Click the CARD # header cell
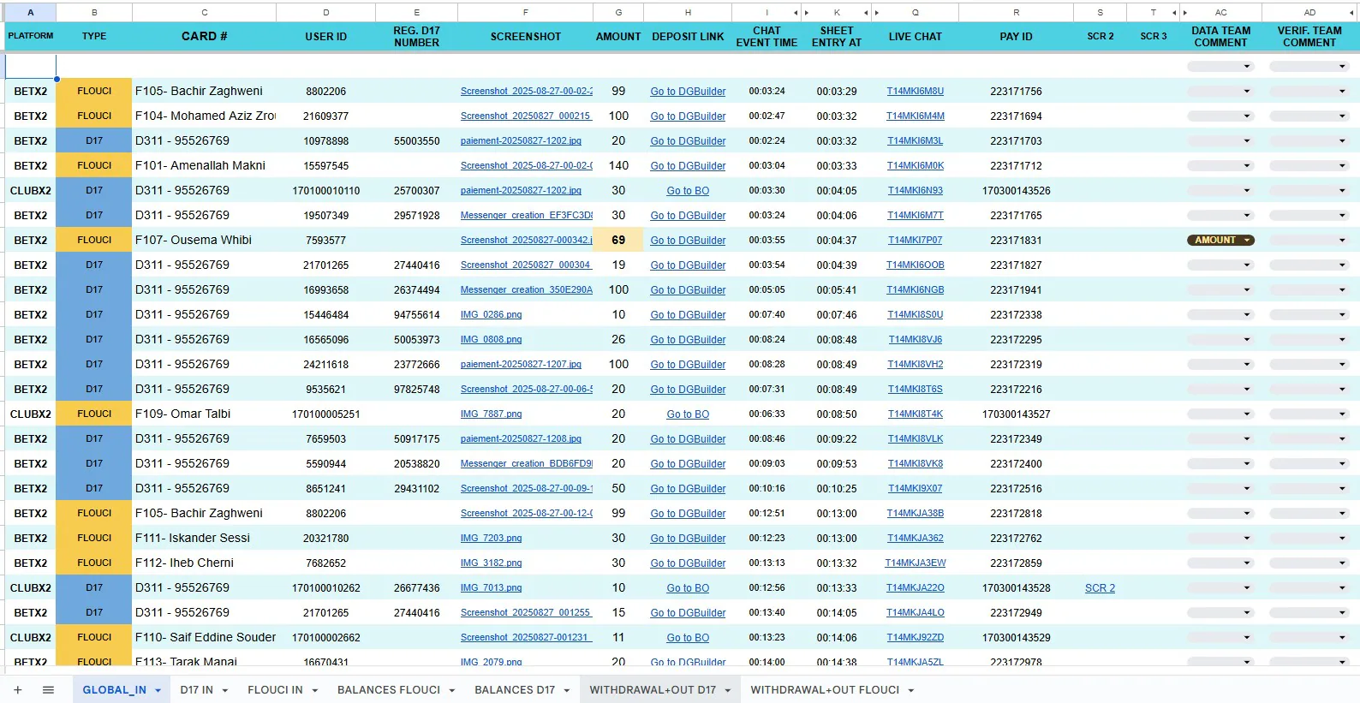The height and width of the screenshot is (703, 1360). [205, 37]
